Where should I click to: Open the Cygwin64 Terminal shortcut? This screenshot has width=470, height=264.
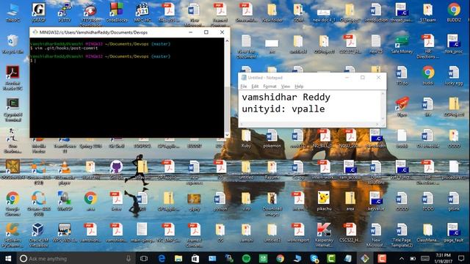click(x=12, y=109)
